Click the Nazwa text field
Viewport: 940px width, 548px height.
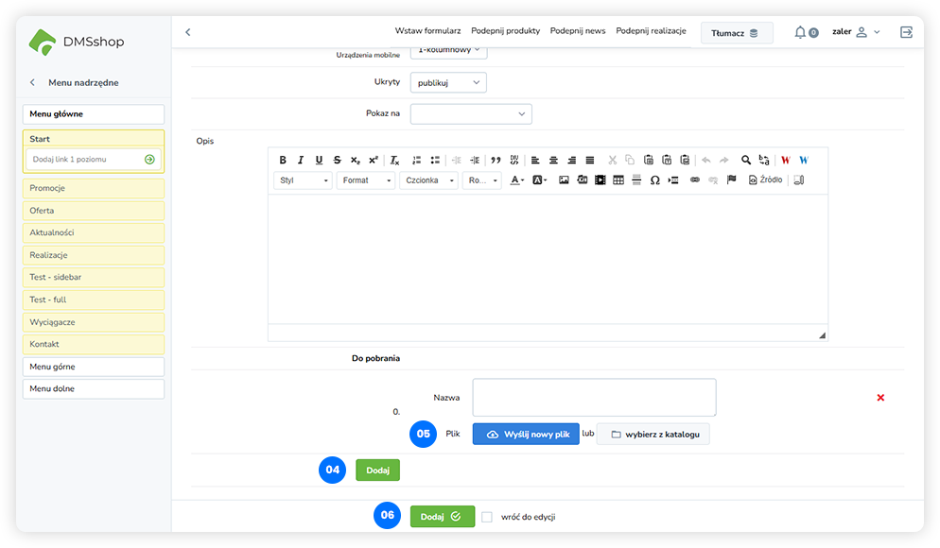[x=594, y=398]
